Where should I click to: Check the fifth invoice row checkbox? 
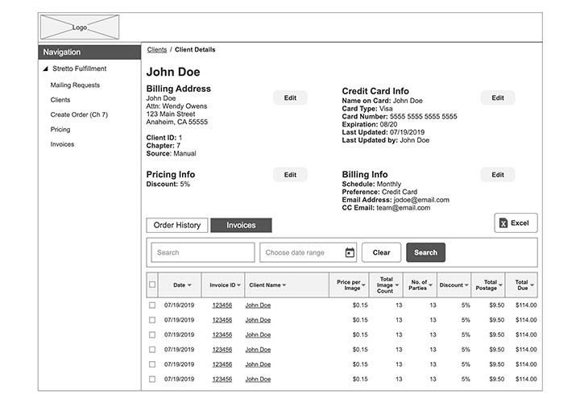152,364
